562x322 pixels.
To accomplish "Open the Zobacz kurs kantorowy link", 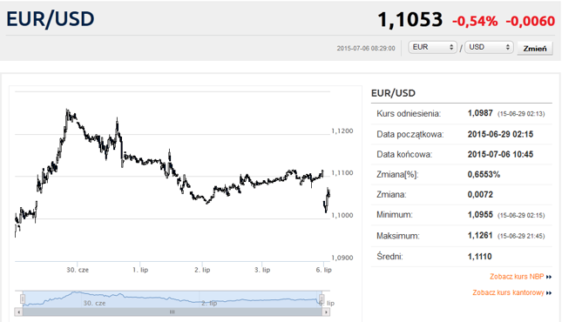I will tap(508, 292).
